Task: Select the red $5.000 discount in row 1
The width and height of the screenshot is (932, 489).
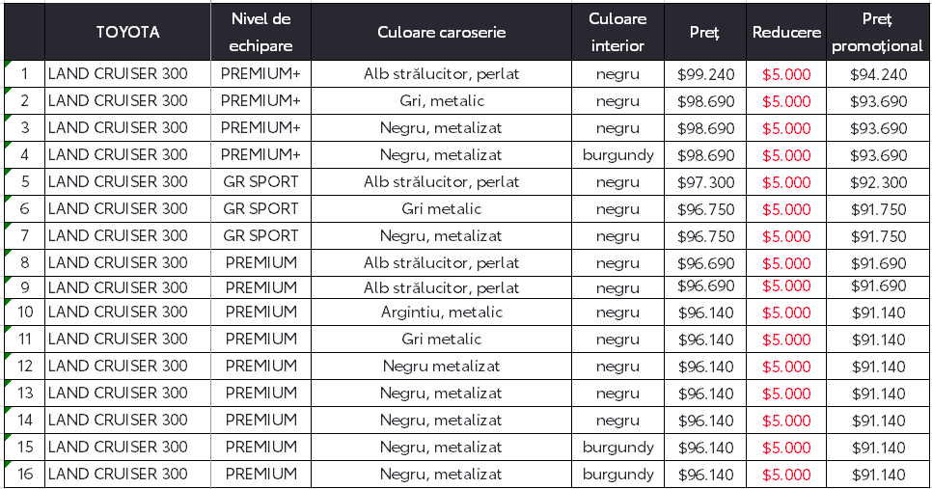Action: click(x=786, y=74)
